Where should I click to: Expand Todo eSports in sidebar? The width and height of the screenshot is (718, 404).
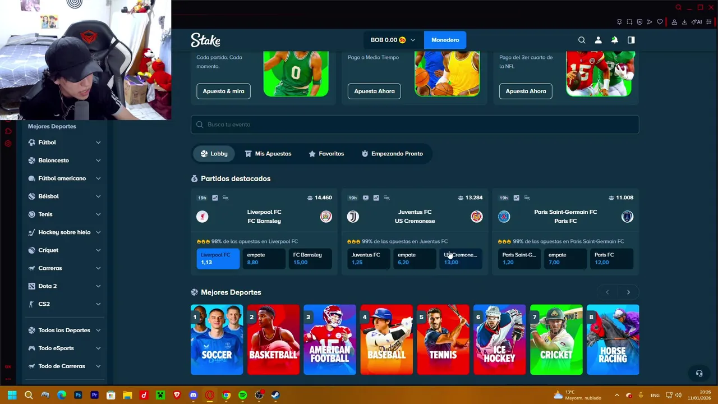tap(65, 348)
